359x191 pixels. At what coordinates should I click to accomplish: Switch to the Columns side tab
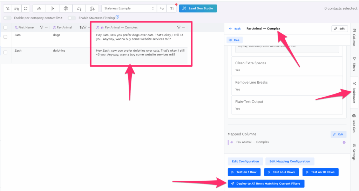point(354,37)
